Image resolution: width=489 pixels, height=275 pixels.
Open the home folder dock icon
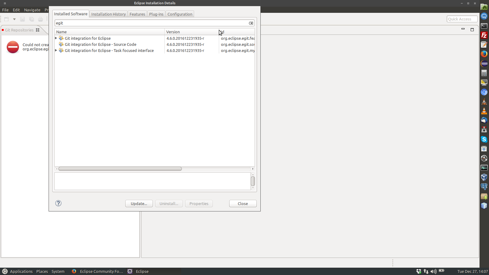484,7
